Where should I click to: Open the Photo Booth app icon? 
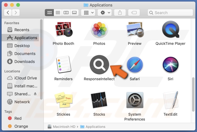64,29
